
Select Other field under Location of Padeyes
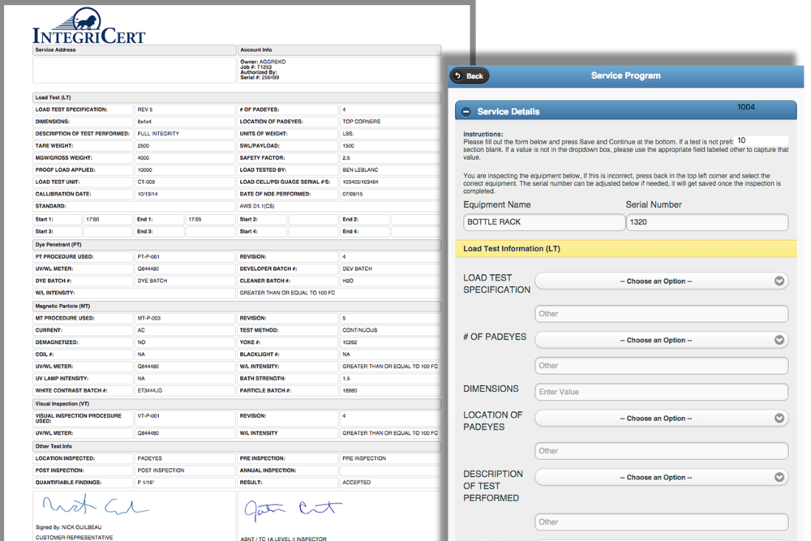click(662, 450)
